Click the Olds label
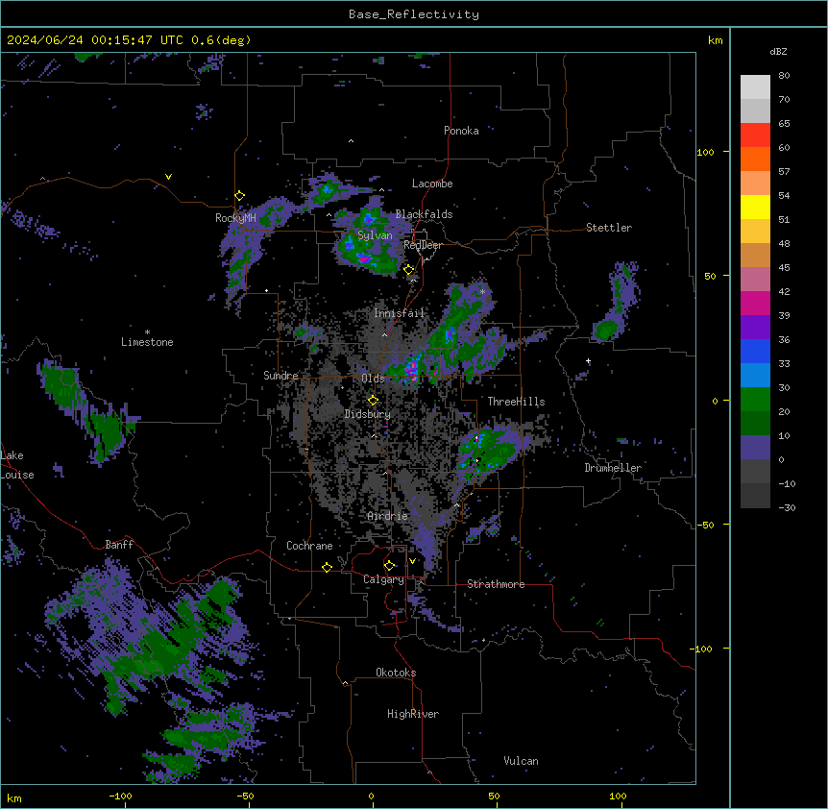 pyautogui.click(x=373, y=379)
